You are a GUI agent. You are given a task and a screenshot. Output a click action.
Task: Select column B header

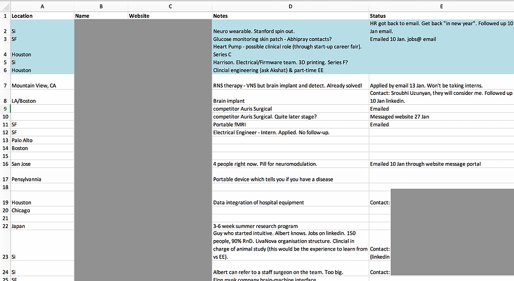click(x=101, y=6)
